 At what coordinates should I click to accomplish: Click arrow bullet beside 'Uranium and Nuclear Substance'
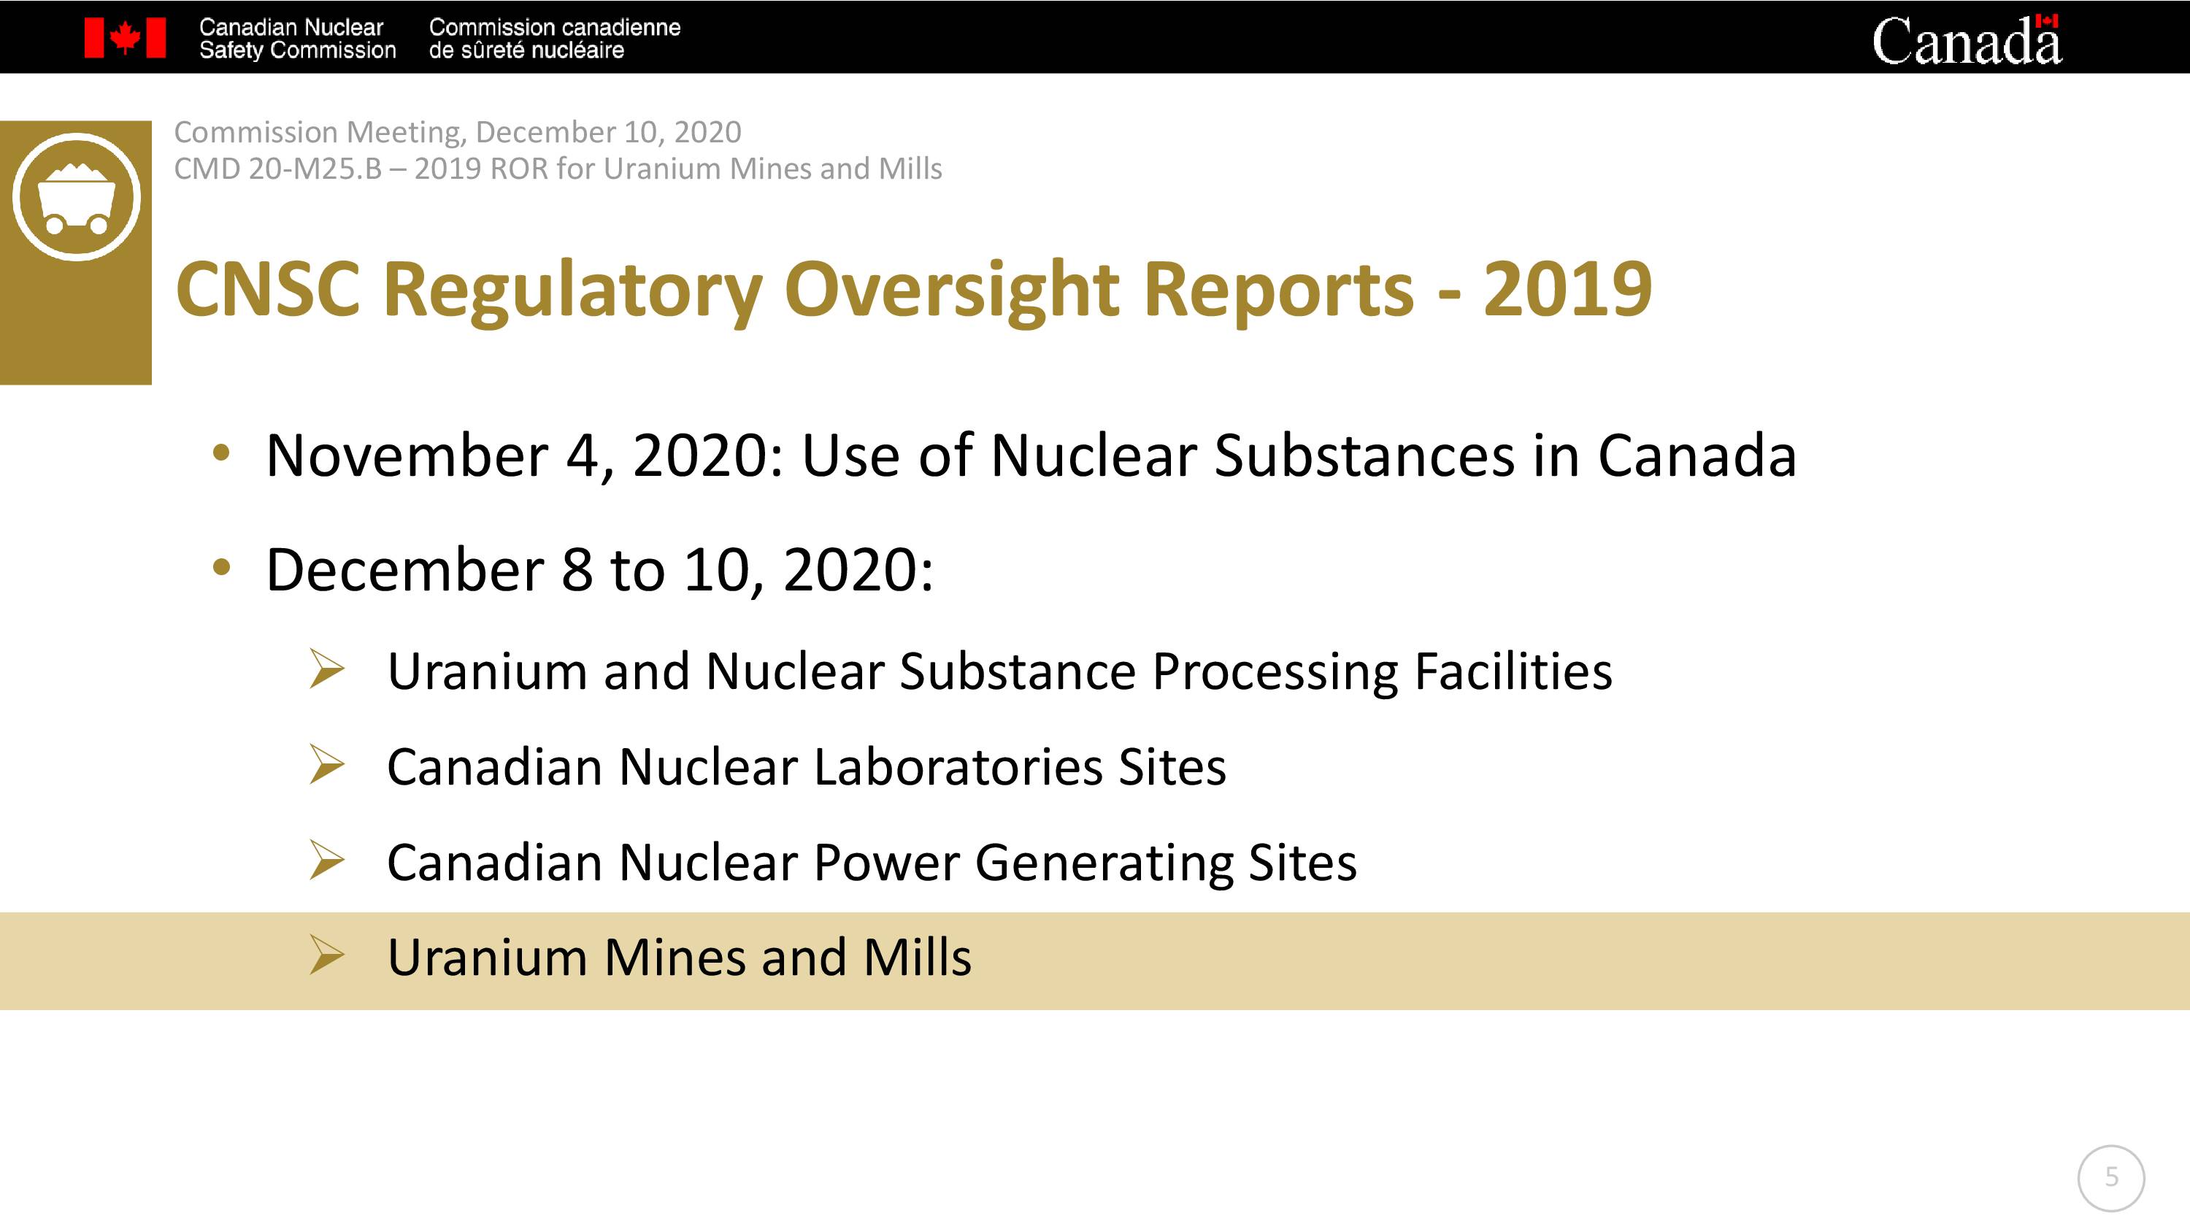point(326,669)
